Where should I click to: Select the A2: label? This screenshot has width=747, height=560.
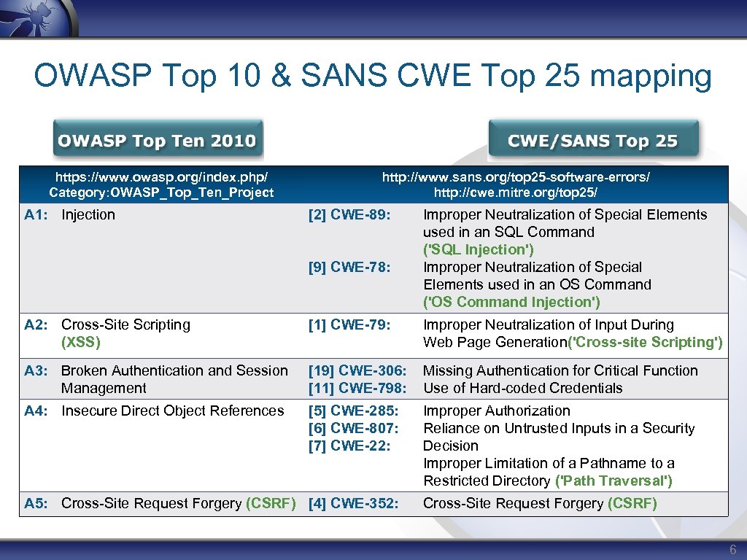pyautogui.click(x=36, y=324)
